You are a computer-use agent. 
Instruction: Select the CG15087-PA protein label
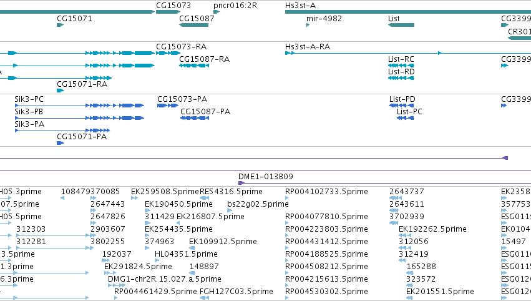point(205,112)
